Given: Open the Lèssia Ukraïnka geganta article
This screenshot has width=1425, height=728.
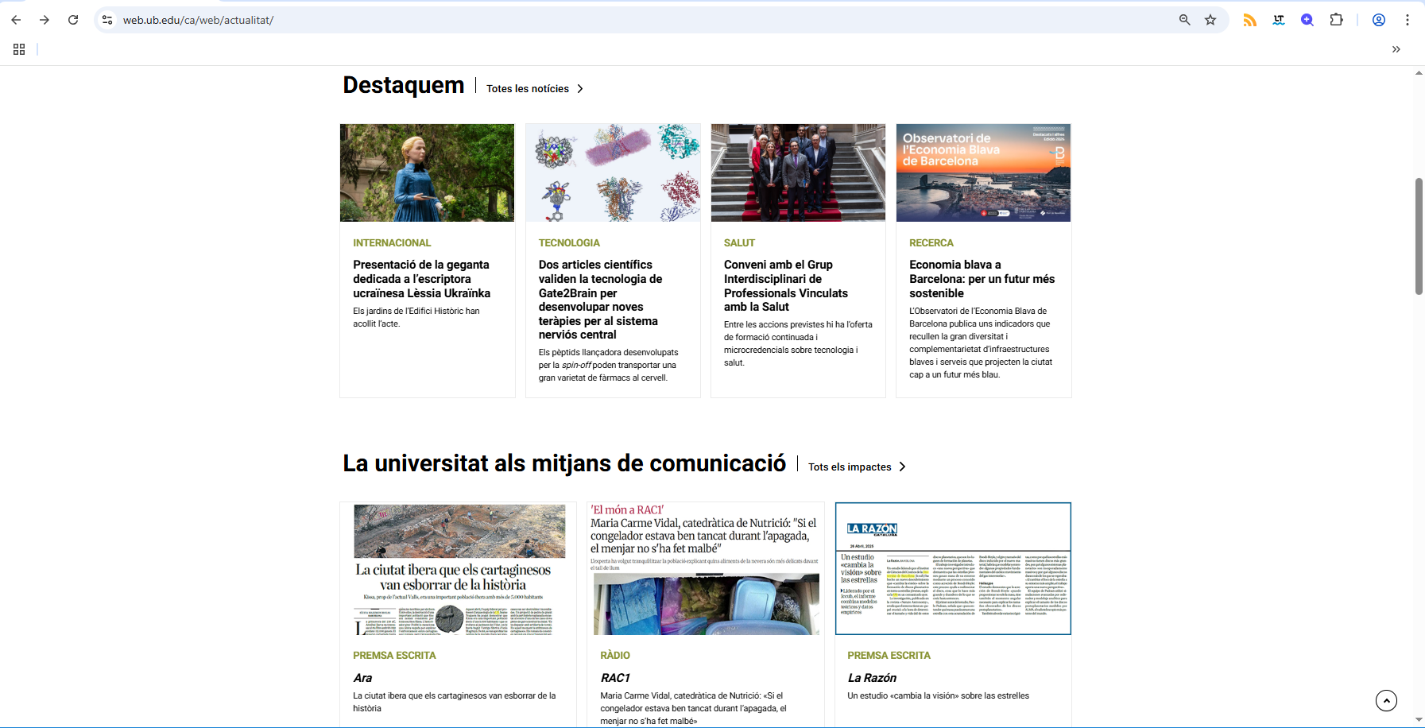Looking at the screenshot, I should [421, 279].
